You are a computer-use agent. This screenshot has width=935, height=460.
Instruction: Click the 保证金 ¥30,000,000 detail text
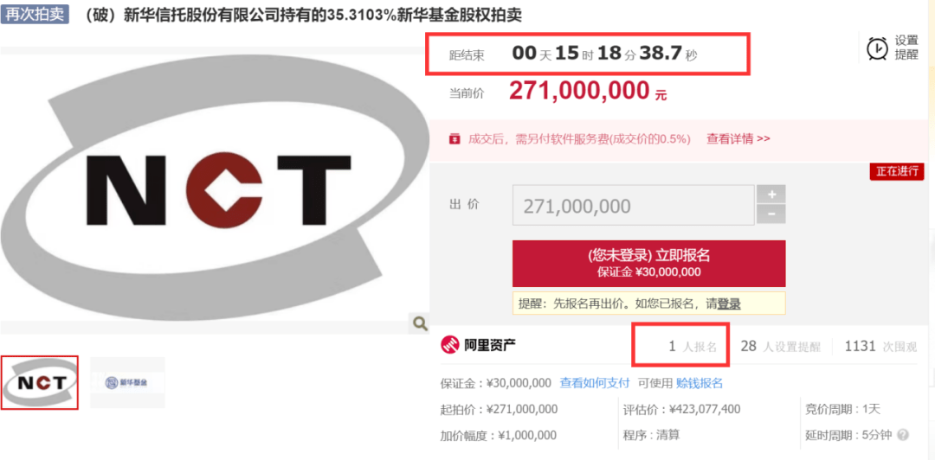click(x=496, y=382)
